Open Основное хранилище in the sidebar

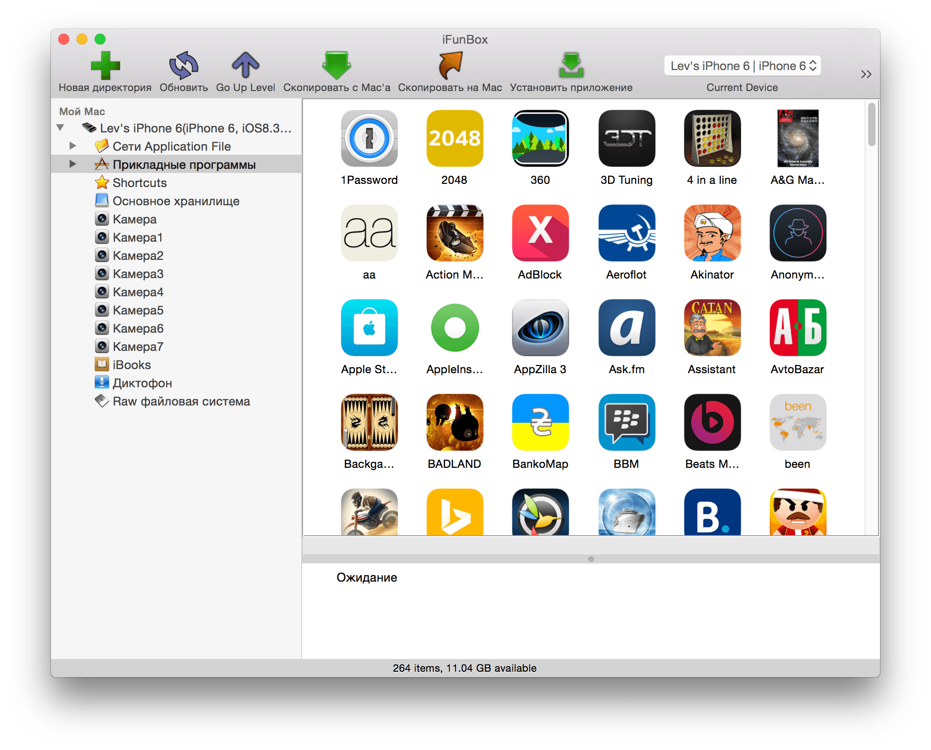[176, 201]
